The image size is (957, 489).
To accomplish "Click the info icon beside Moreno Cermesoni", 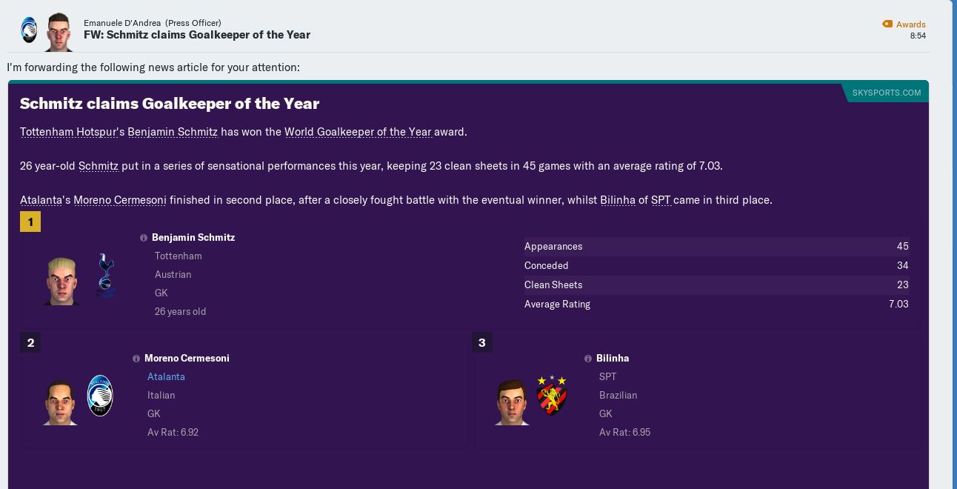I will 136,358.
